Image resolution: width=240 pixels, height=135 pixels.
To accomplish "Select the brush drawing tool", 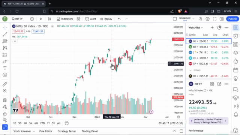I will [x=5, y=61].
